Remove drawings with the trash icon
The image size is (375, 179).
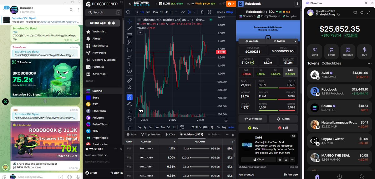coord(129,128)
